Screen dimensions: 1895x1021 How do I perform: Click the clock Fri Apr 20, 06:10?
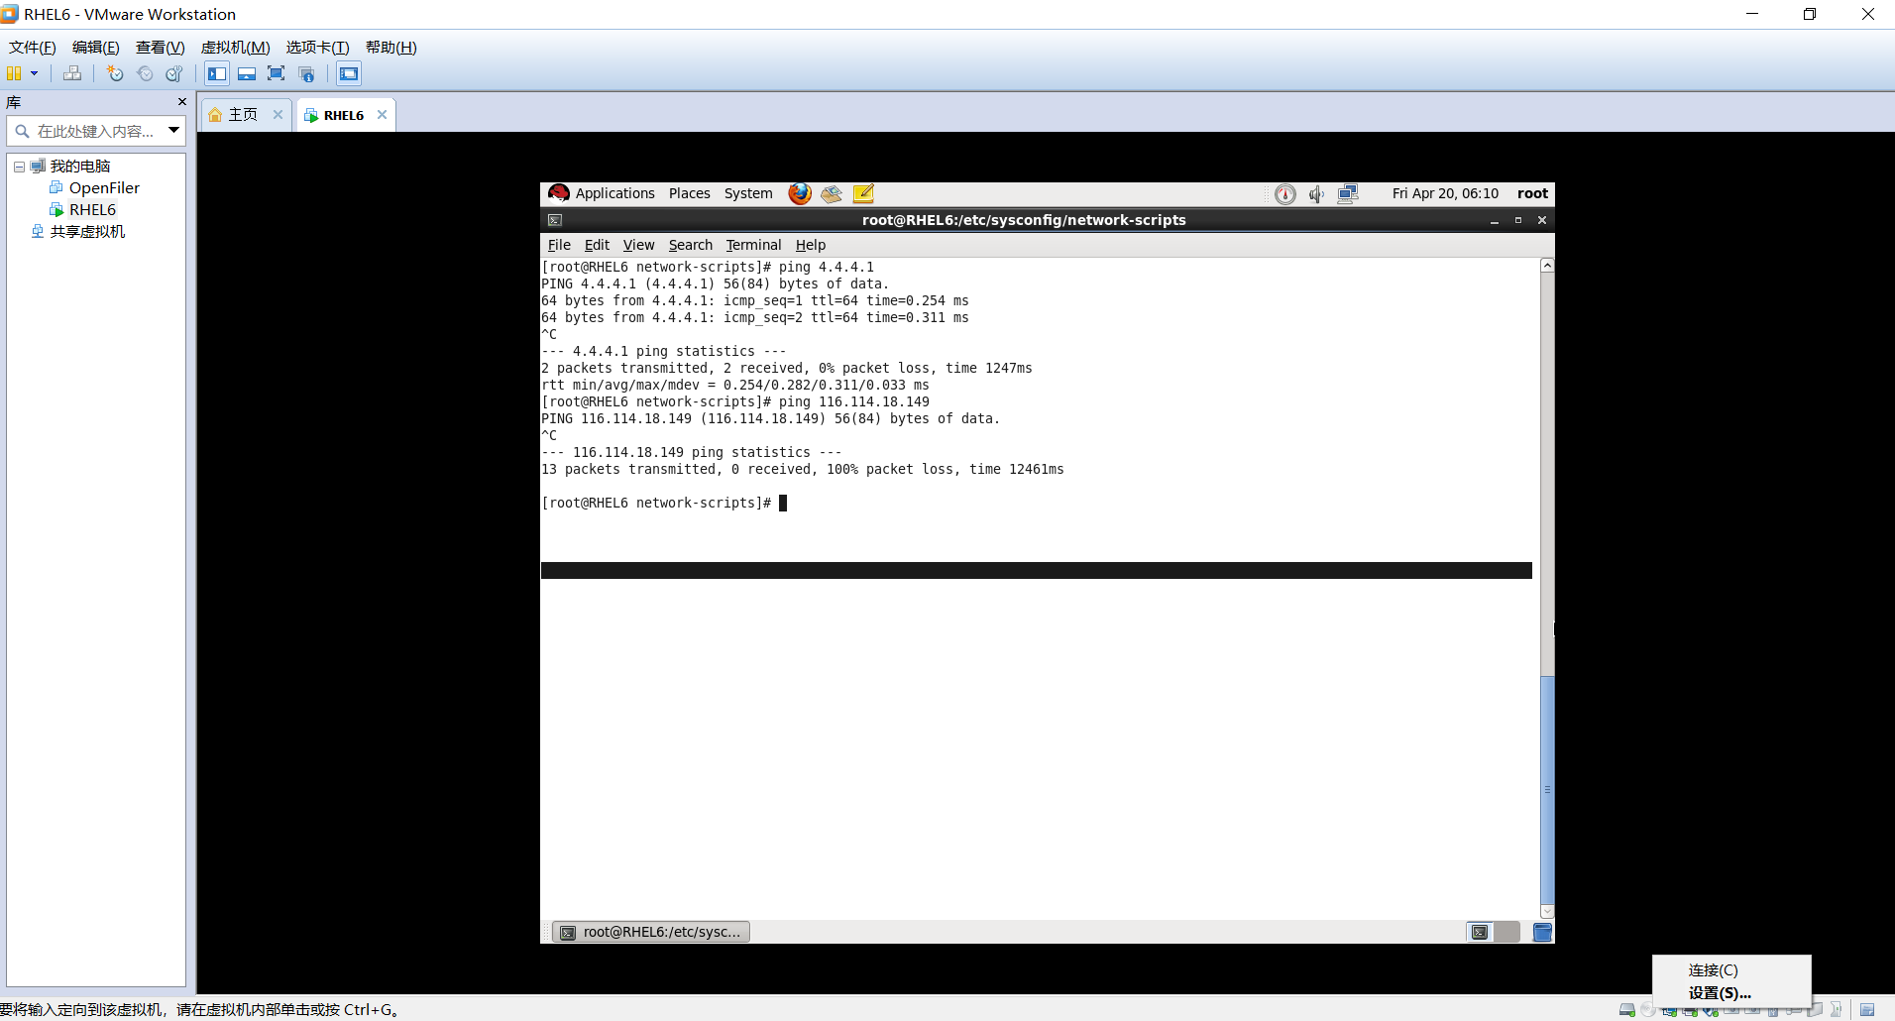coord(1445,193)
